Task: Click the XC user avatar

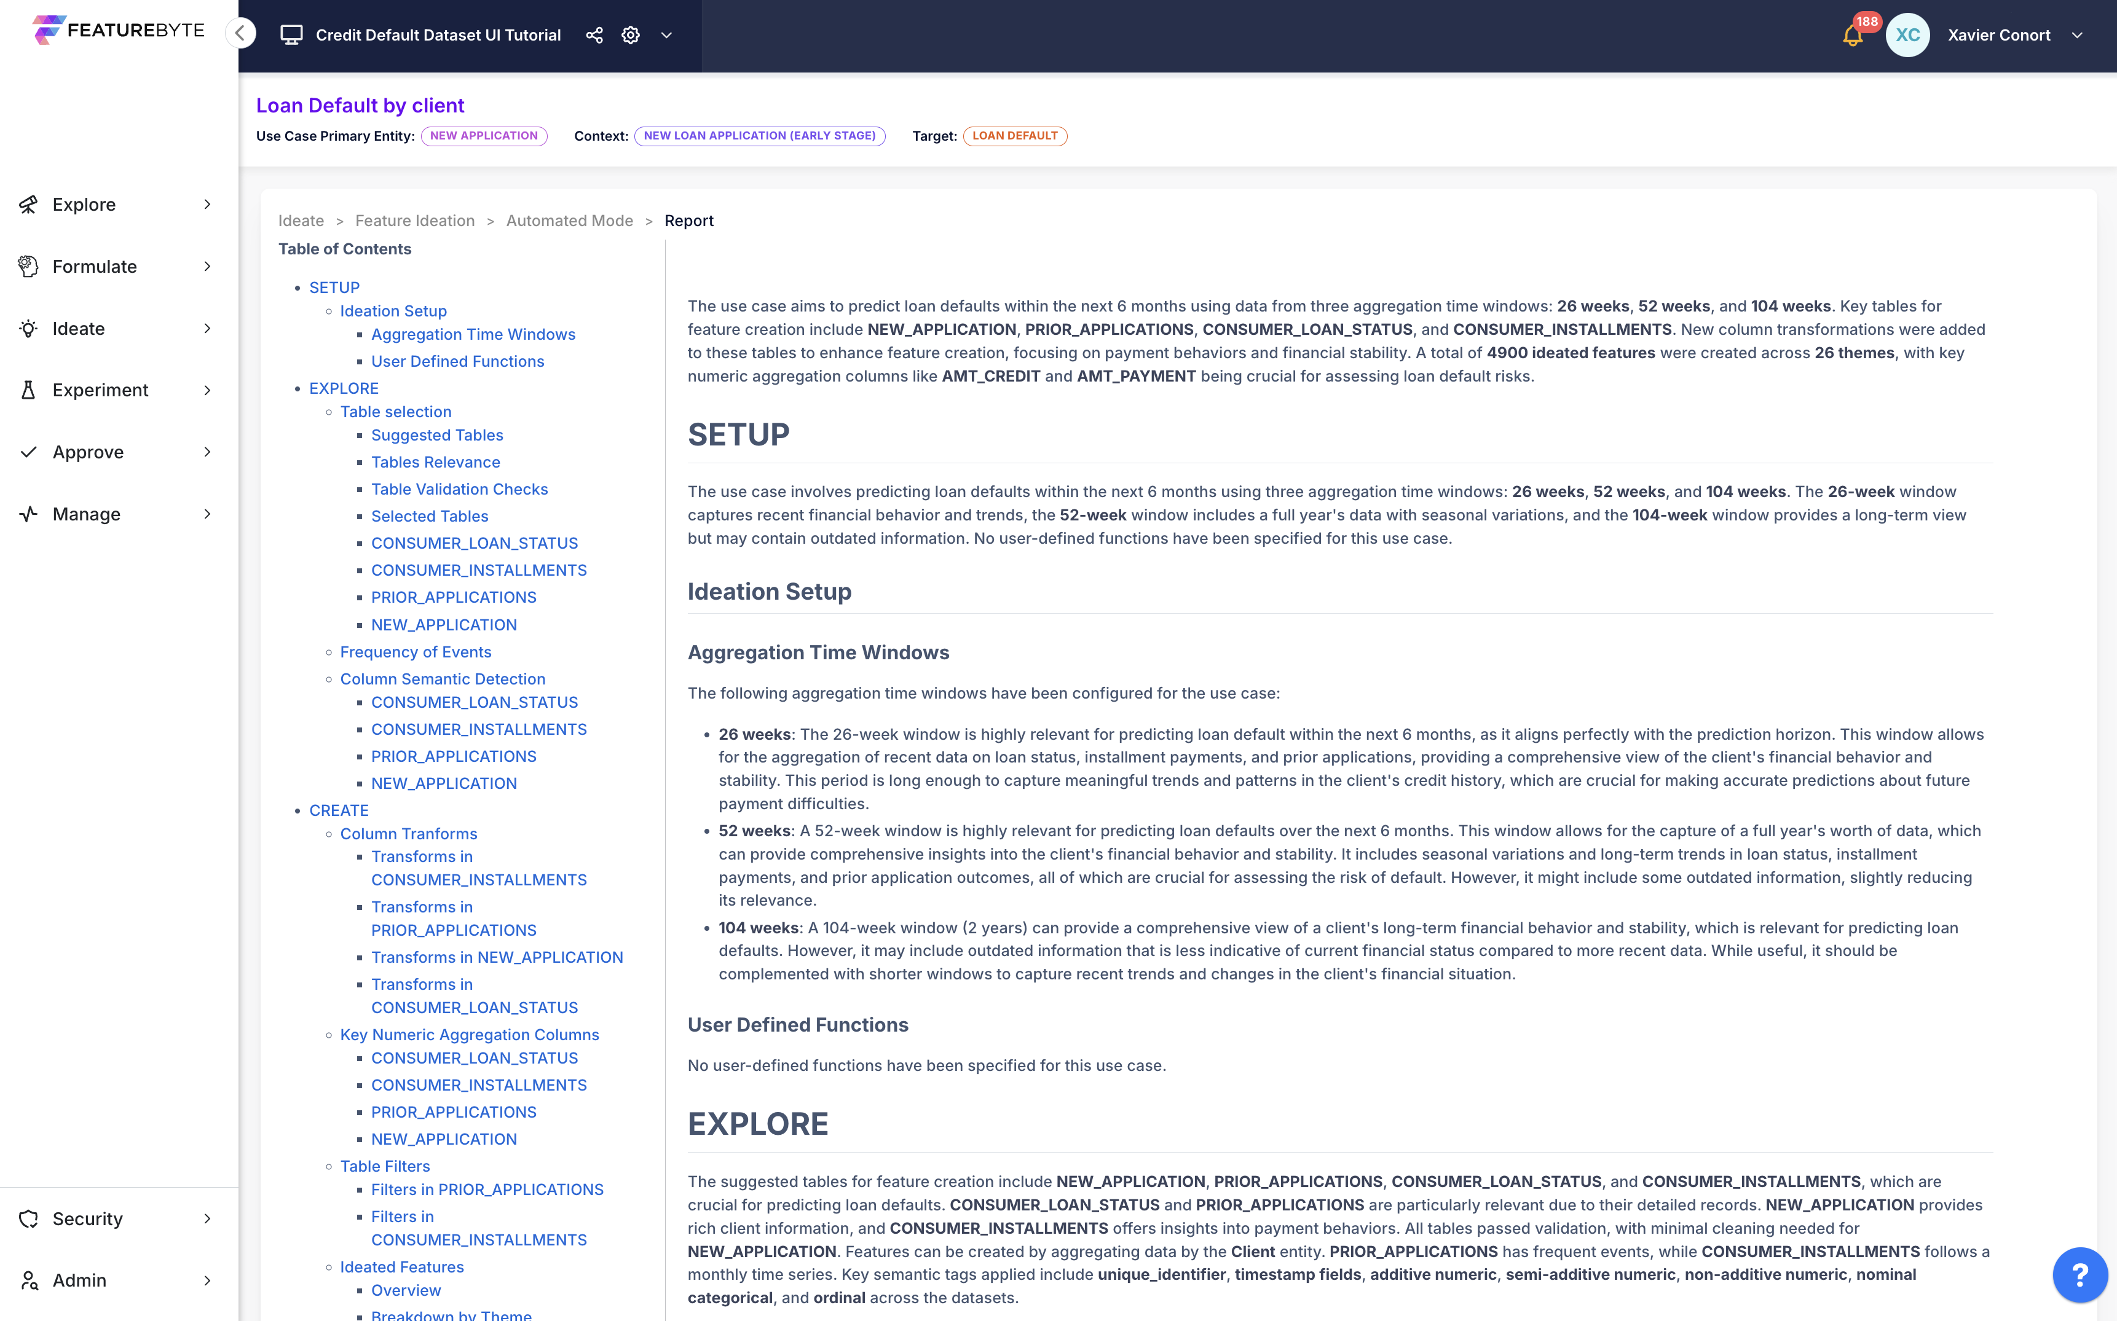Action: 1907,35
